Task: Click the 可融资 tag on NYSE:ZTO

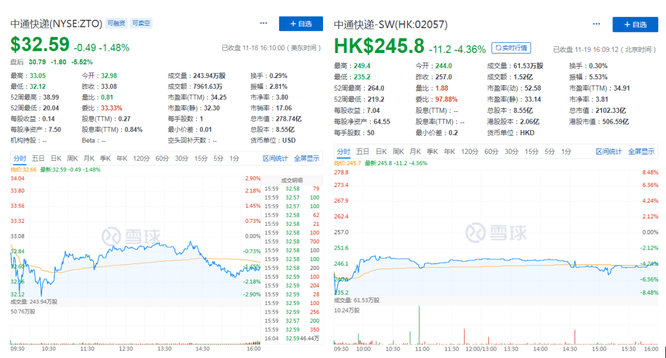Action: click(x=116, y=23)
